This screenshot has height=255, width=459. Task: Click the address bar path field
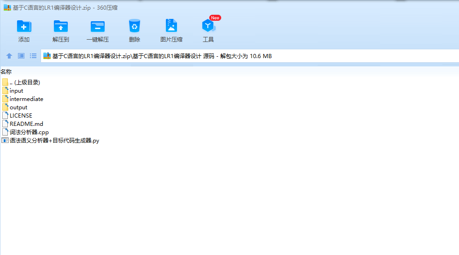250,56
